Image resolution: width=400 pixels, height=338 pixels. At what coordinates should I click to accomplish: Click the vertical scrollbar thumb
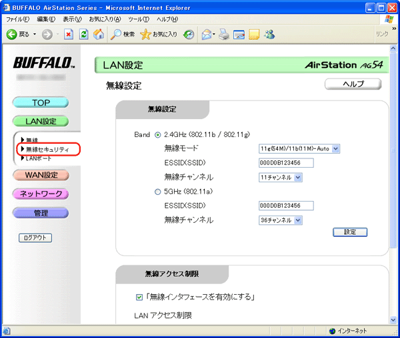click(x=393, y=150)
